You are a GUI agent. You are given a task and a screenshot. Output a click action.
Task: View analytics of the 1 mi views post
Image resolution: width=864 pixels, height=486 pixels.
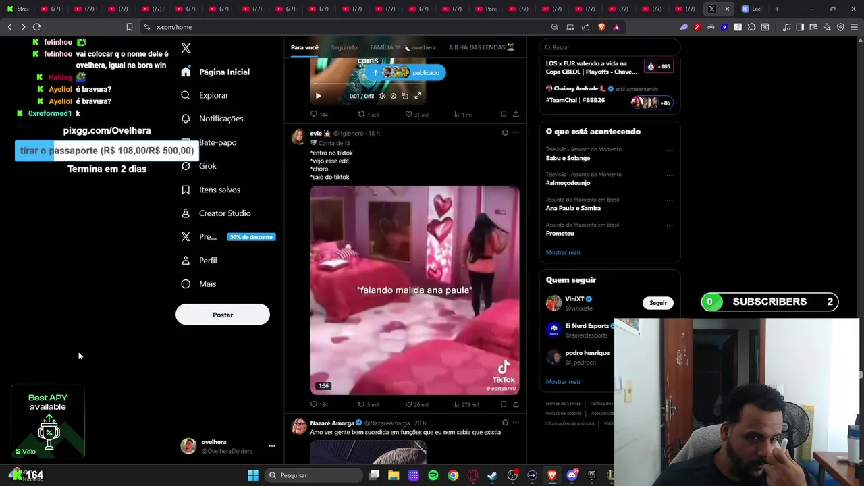[x=462, y=115]
